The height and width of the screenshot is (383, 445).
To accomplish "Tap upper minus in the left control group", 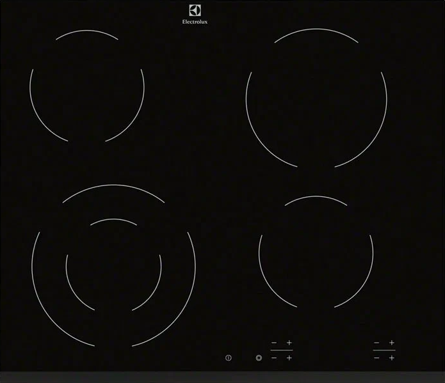I will [274, 343].
